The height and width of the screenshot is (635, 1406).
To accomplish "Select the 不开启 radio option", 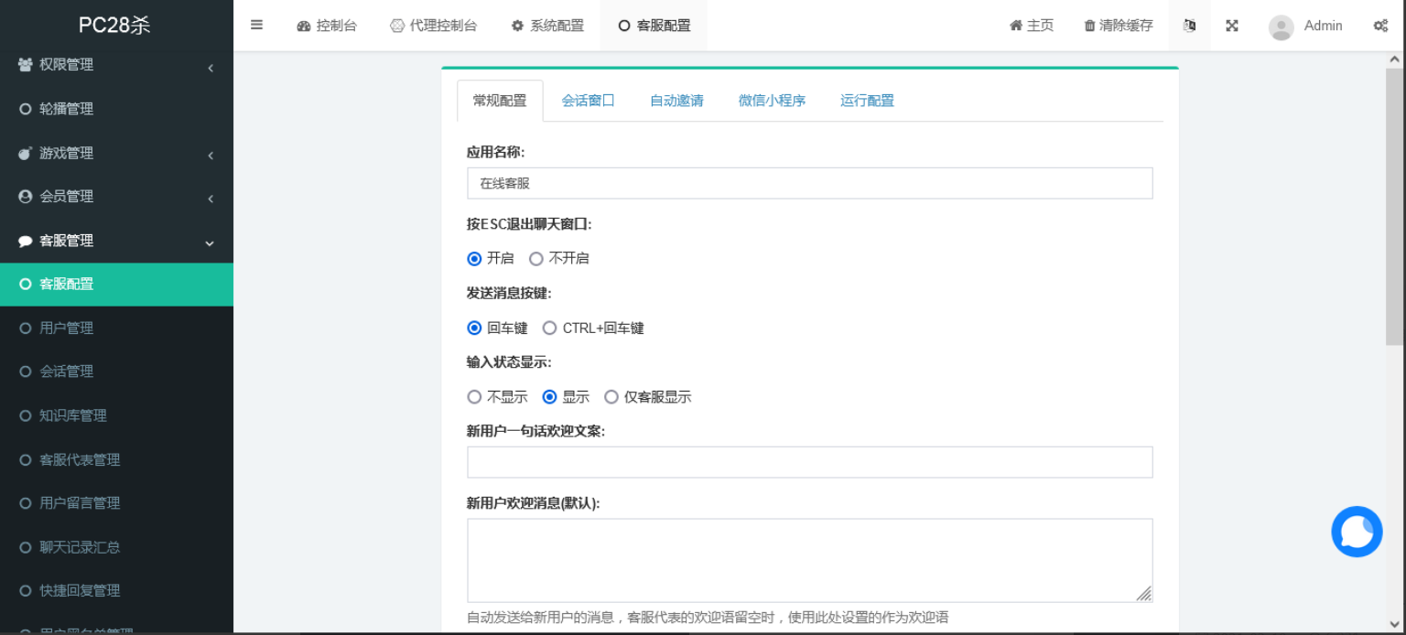I will click(x=536, y=259).
